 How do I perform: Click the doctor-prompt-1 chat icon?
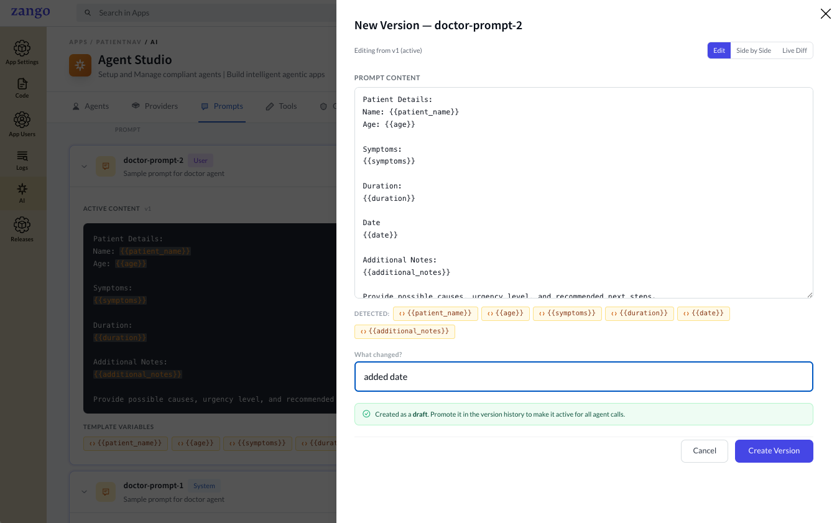pyautogui.click(x=106, y=492)
